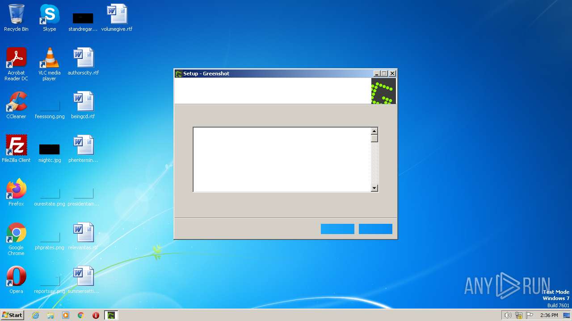Viewport: 572px width, 321px height.
Task: Click the scrollbar thumb in the Setup text box
Action: (x=374, y=138)
